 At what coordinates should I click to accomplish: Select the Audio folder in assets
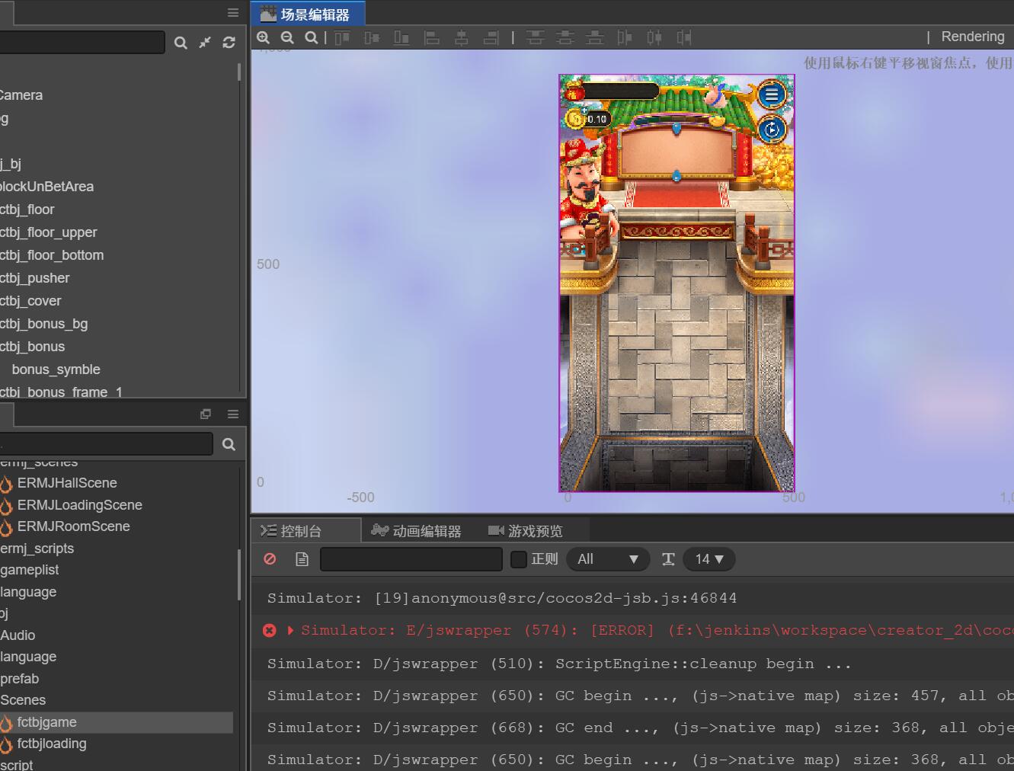point(18,635)
